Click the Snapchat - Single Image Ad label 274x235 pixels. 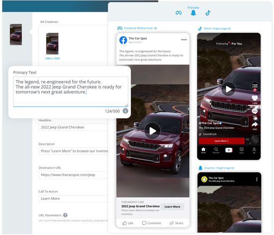(219, 168)
